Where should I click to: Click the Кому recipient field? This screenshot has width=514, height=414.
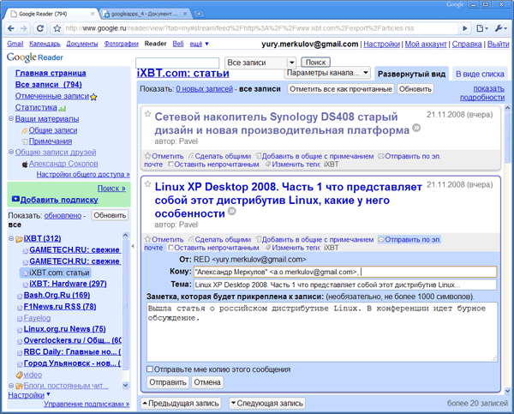coord(345,272)
